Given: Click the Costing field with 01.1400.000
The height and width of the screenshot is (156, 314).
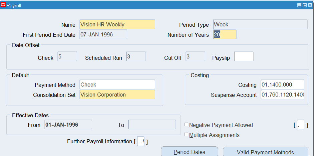Looking at the screenshot, I should pyautogui.click(x=282, y=85).
